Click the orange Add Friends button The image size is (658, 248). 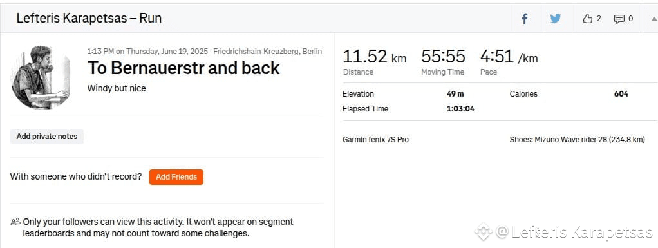[x=176, y=177]
